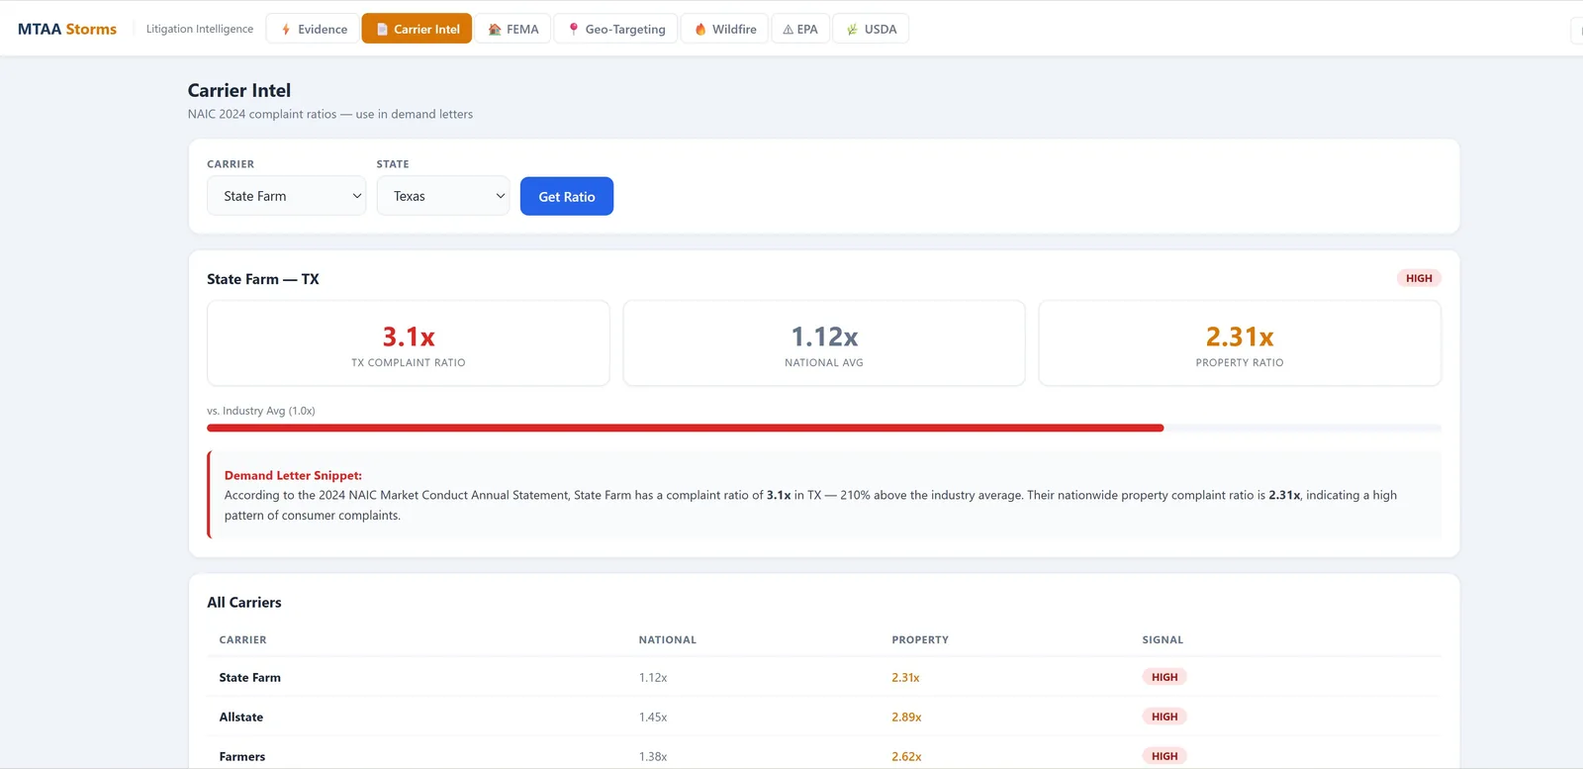Click the Carrier Intel page heading
The image size is (1583, 769).
tap(239, 90)
